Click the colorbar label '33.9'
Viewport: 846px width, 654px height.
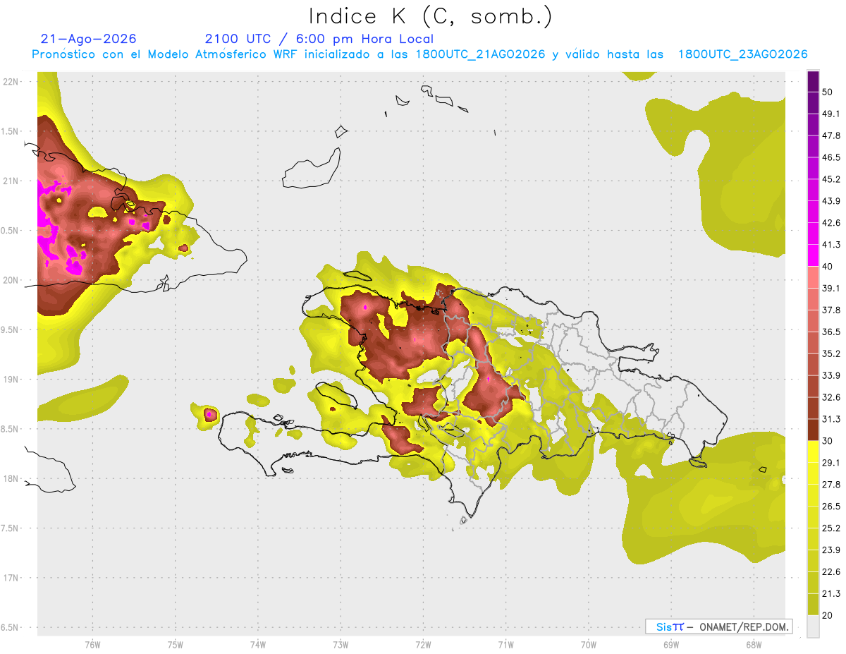pyautogui.click(x=832, y=375)
